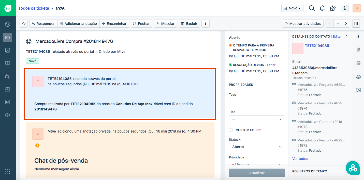
Task: Open the three-dot more actions menu
Action: click(x=205, y=24)
